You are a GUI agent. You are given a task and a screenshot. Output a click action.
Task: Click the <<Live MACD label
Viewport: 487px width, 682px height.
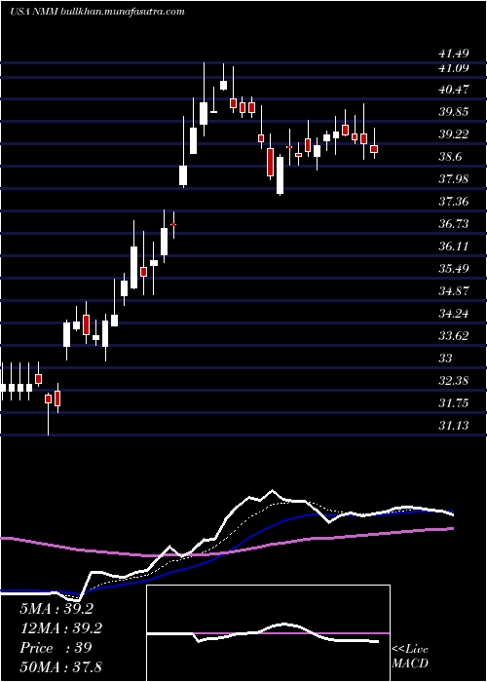point(410,657)
